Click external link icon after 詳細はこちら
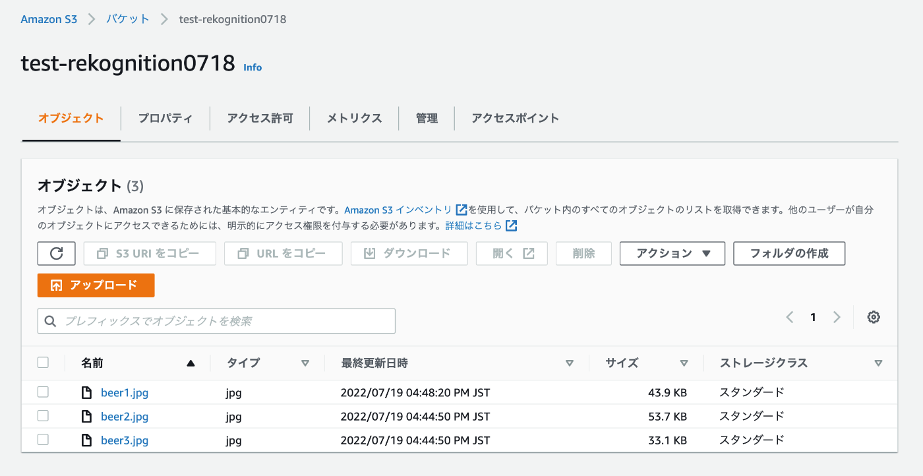This screenshot has height=476, width=923. [511, 226]
